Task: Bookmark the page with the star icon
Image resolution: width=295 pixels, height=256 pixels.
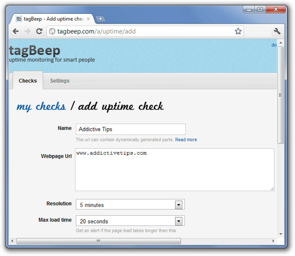Action: tap(238, 31)
